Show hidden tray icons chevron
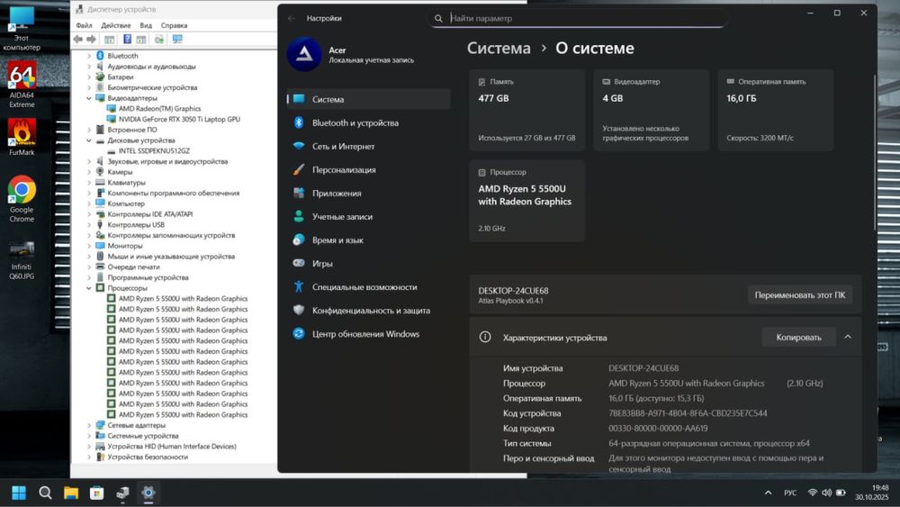This screenshot has width=900, height=507. [x=768, y=493]
